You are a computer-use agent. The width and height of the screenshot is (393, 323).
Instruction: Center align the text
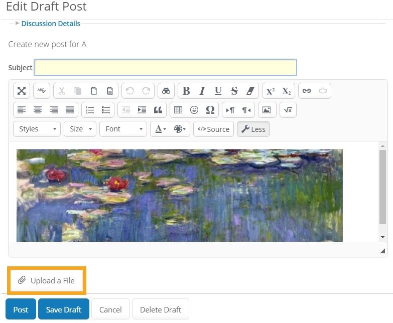[38, 110]
